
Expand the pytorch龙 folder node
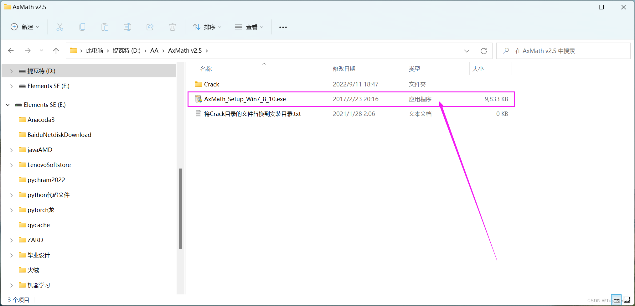[x=11, y=210]
